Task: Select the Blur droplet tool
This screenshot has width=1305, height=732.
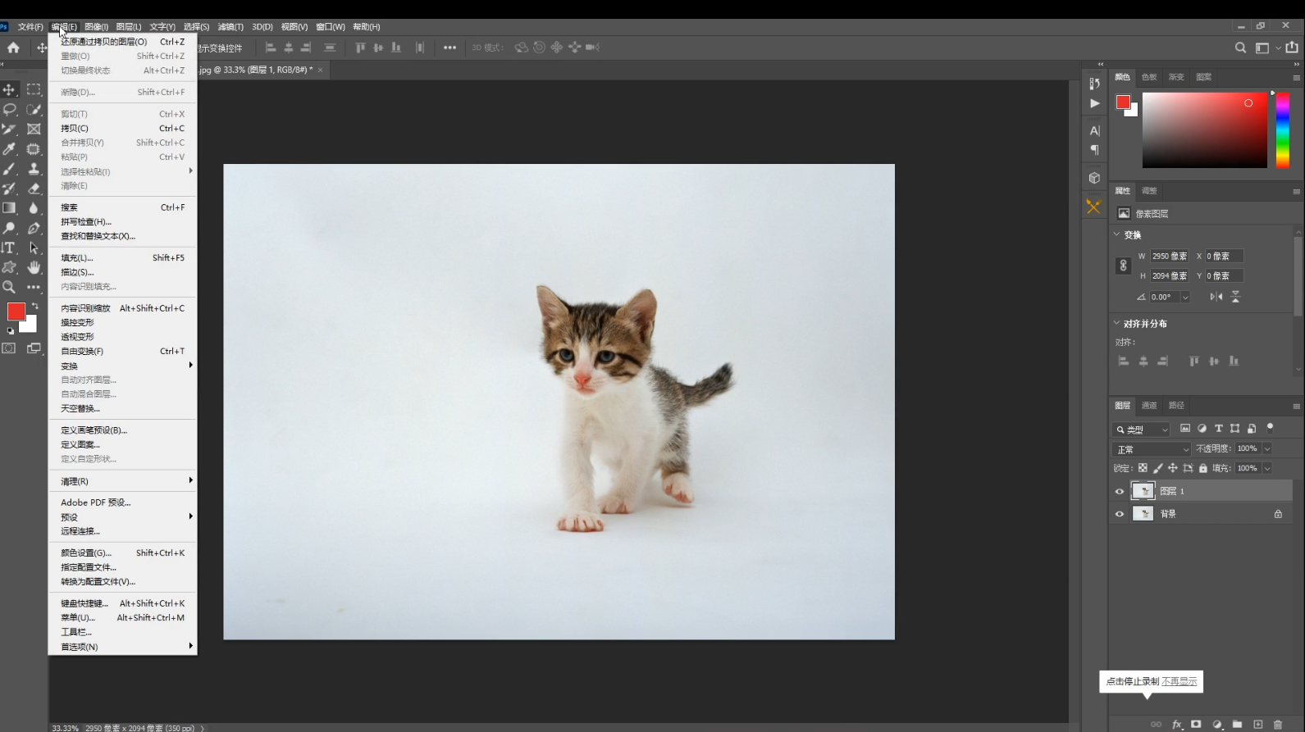Action: [34, 208]
